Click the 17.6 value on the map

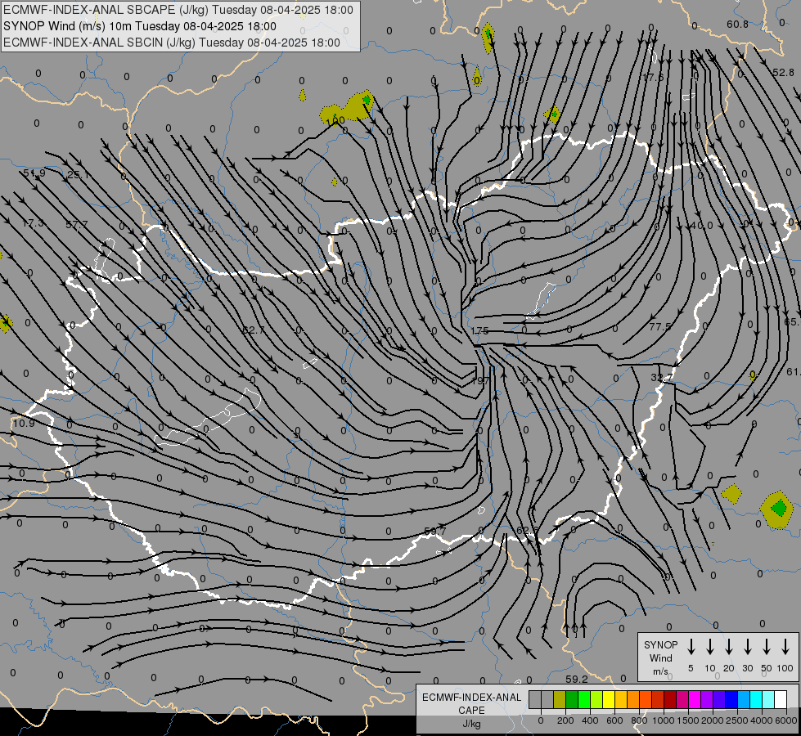[x=654, y=77]
